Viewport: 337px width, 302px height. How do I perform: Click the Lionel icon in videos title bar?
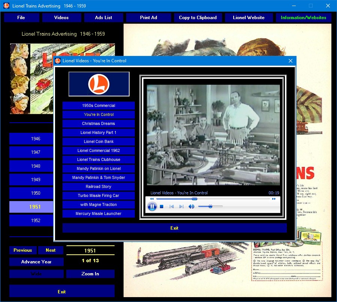coord(58,61)
